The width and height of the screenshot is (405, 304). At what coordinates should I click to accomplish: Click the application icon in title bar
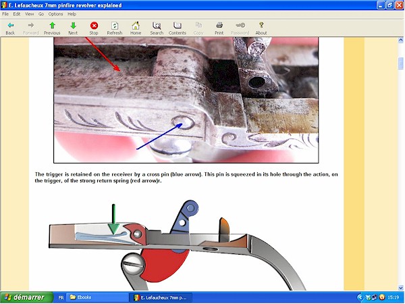pos(4,5)
